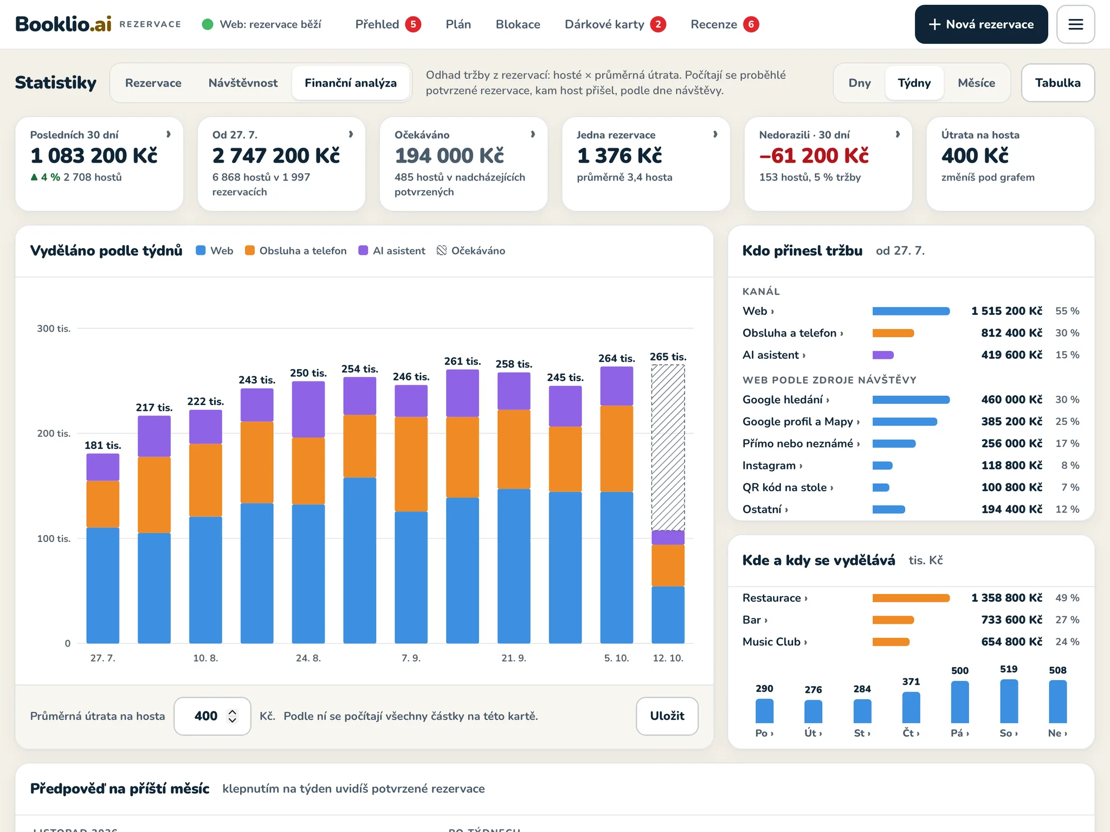The height and width of the screenshot is (832, 1110).
Task: Click the hatched 265 tis. forecast bar
Action: point(668,447)
